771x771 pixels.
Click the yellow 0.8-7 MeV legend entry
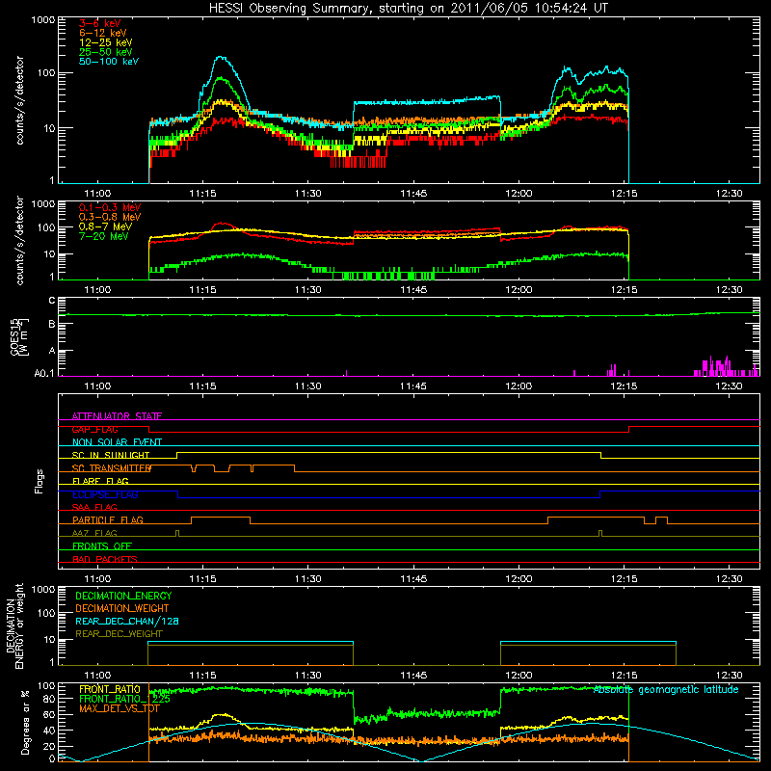(106, 227)
